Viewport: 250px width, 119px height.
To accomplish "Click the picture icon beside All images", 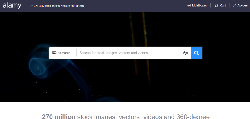I will [x=54, y=53].
